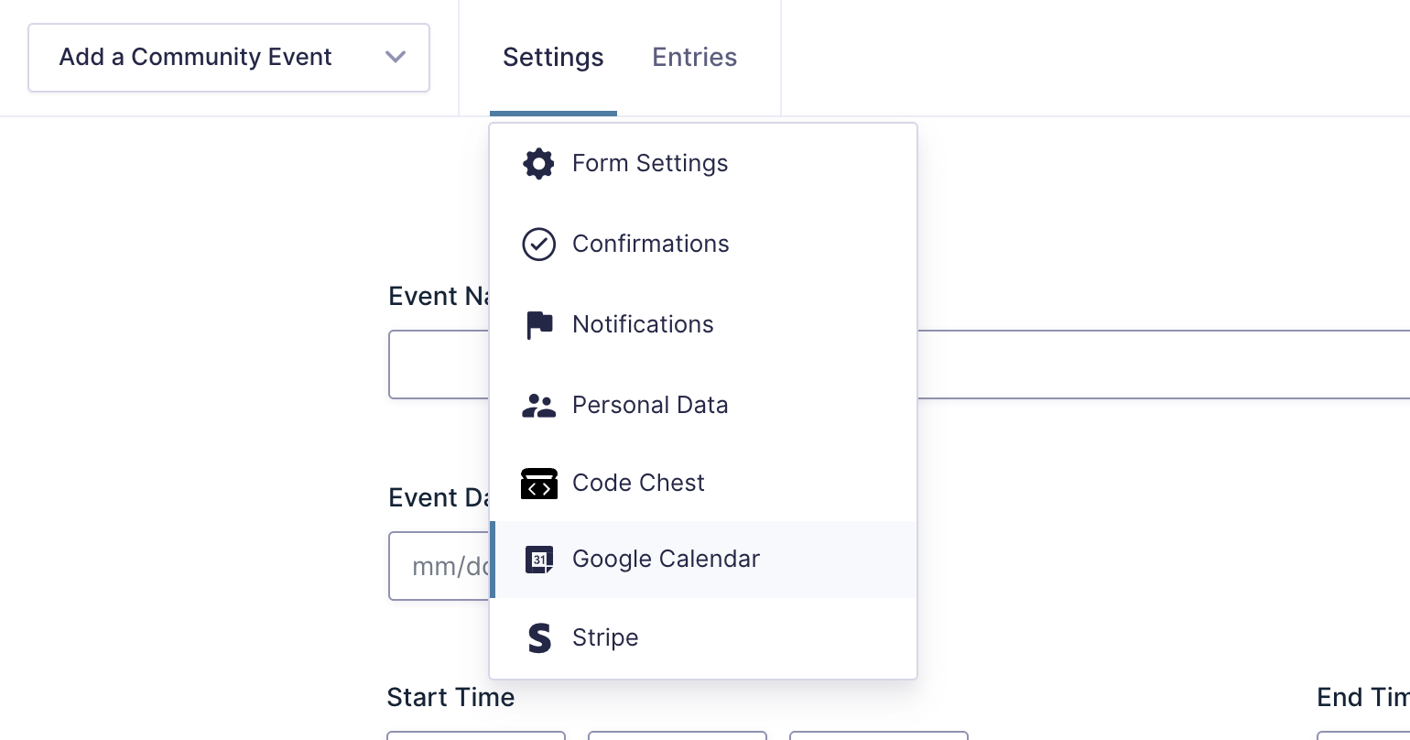Viewport: 1410px width, 740px height.
Task: Click the Google Calendar icon
Action: click(x=538, y=560)
